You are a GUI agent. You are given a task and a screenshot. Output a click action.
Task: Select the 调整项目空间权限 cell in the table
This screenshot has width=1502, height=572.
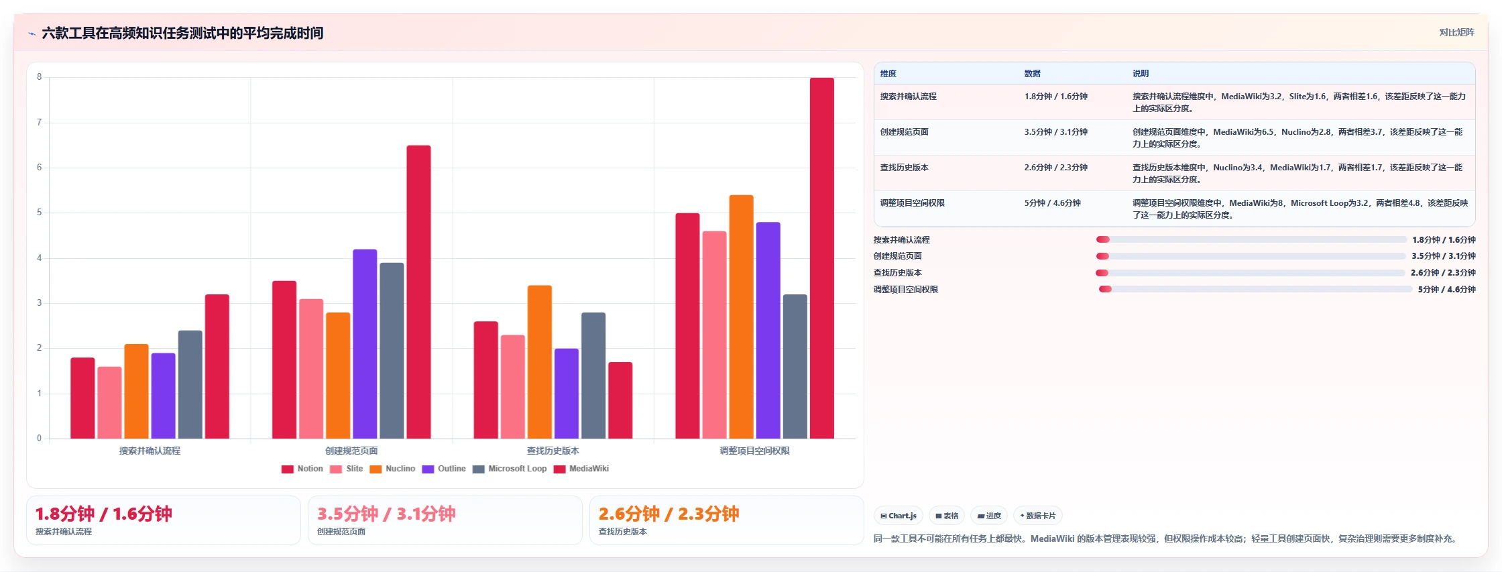click(x=912, y=203)
